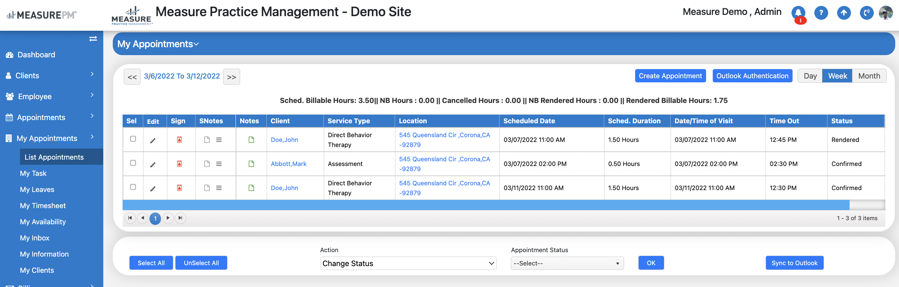Open My Clients in sidebar
The width and height of the screenshot is (899, 287).
(37, 270)
